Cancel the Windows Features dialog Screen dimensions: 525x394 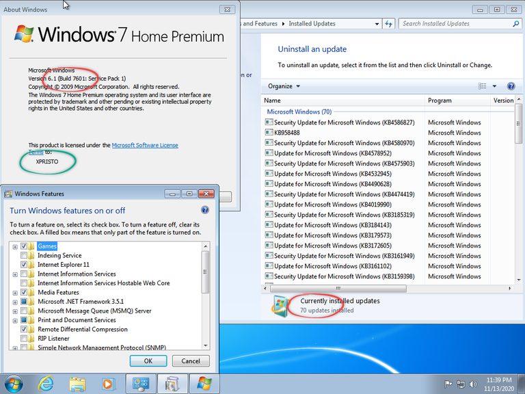coord(191,361)
